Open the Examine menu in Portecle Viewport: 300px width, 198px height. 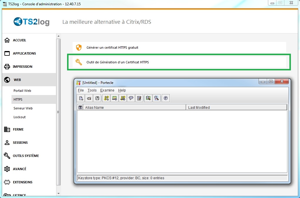(x=107, y=90)
